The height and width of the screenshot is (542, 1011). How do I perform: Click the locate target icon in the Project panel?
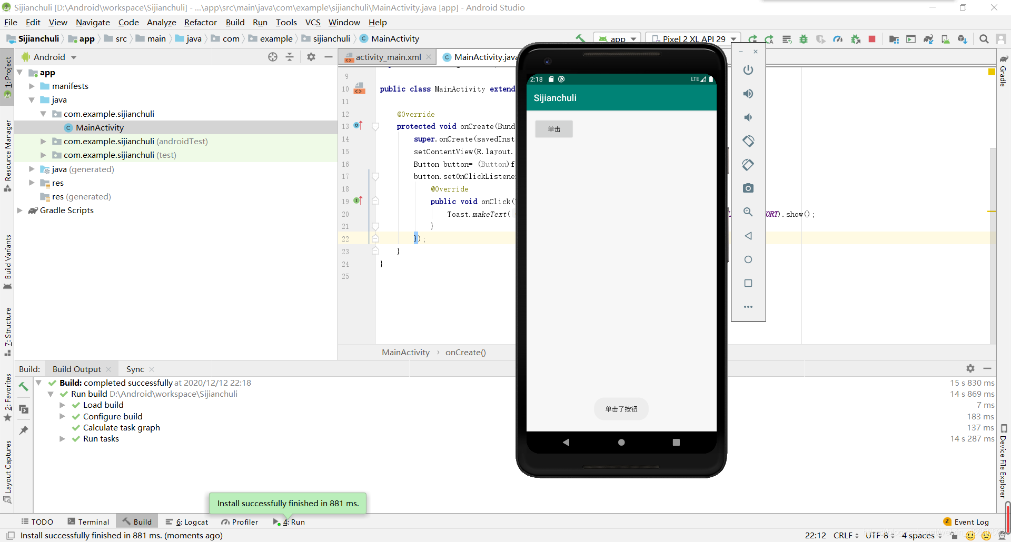pyautogui.click(x=273, y=57)
